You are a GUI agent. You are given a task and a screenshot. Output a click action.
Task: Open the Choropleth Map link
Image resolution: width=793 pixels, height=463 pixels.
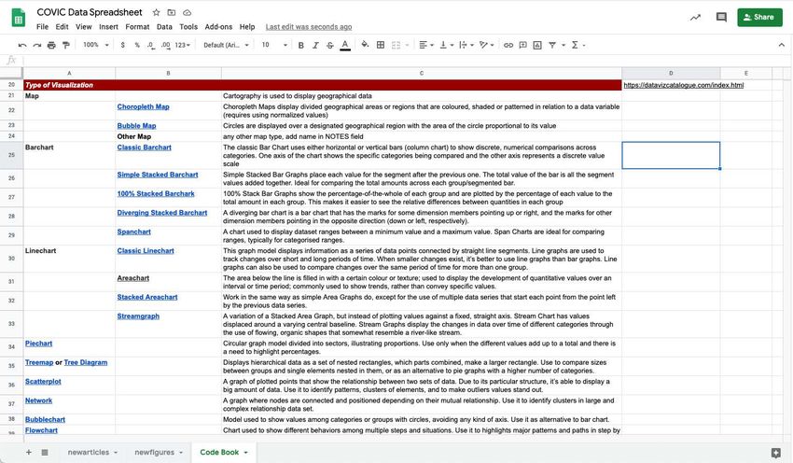click(143, 106)
